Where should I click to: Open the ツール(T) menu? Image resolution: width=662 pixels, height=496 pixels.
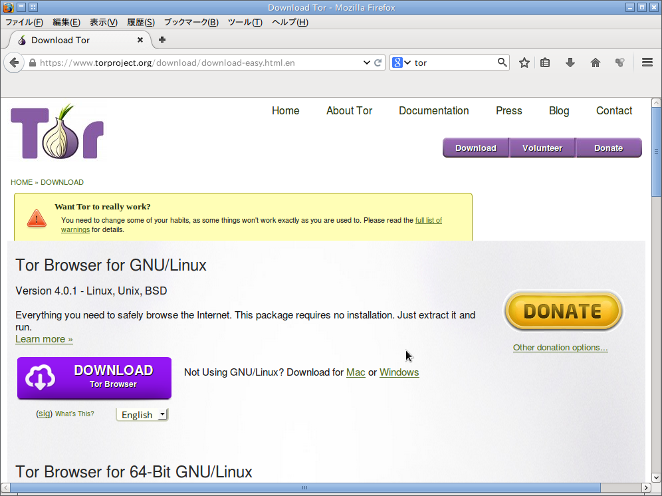coord(245,22)
